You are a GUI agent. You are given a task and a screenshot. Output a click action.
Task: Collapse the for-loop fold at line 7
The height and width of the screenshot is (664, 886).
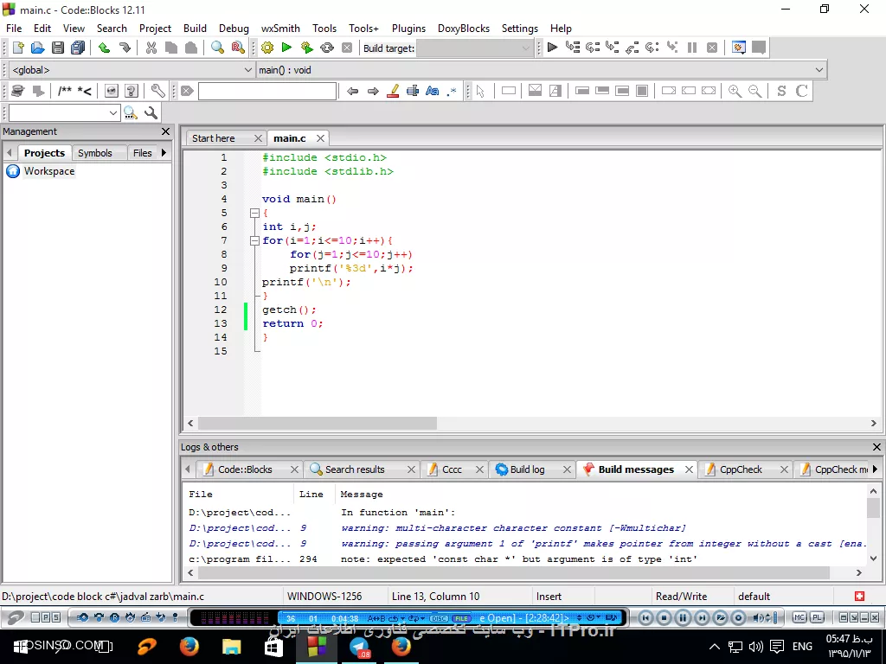255,240
